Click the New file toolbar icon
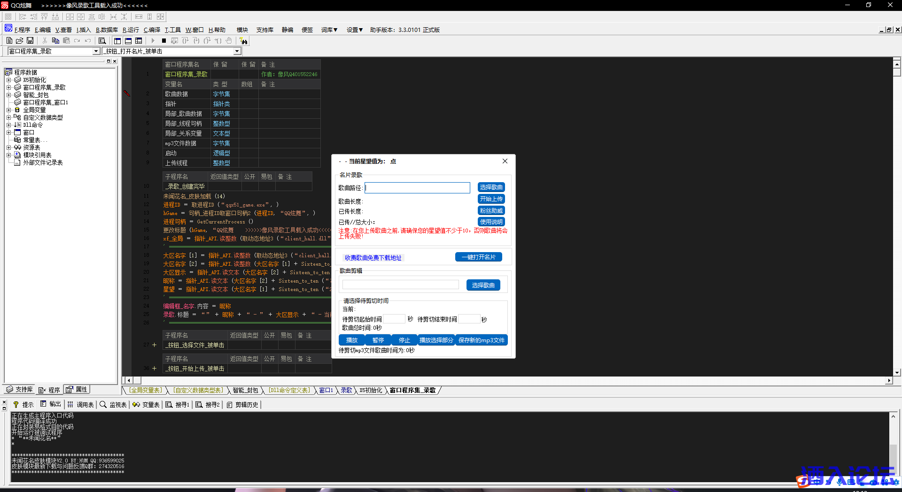 click(x=9, y=41)
